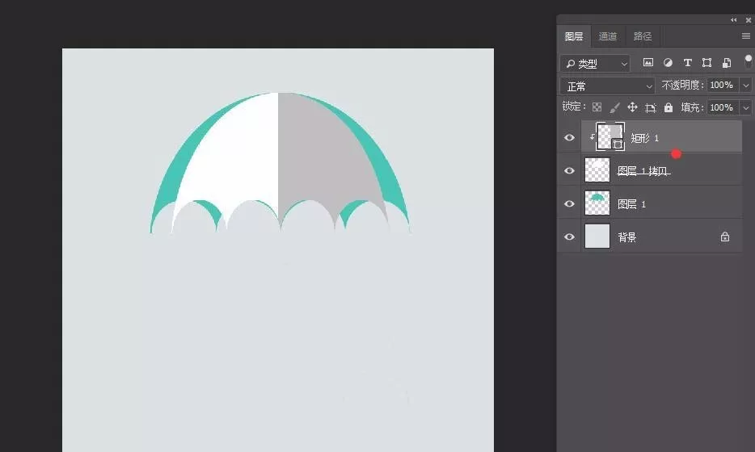Hide the 图层 1 layer
Viewport: 755px width, 452px height.
pyautogui.click(x=569, y=204)
